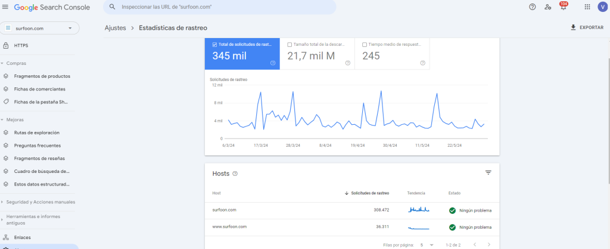Screen dimensions: 610x249
Task: Open the surfoon.com property selector dropdown
Action: tap(40, 28)
